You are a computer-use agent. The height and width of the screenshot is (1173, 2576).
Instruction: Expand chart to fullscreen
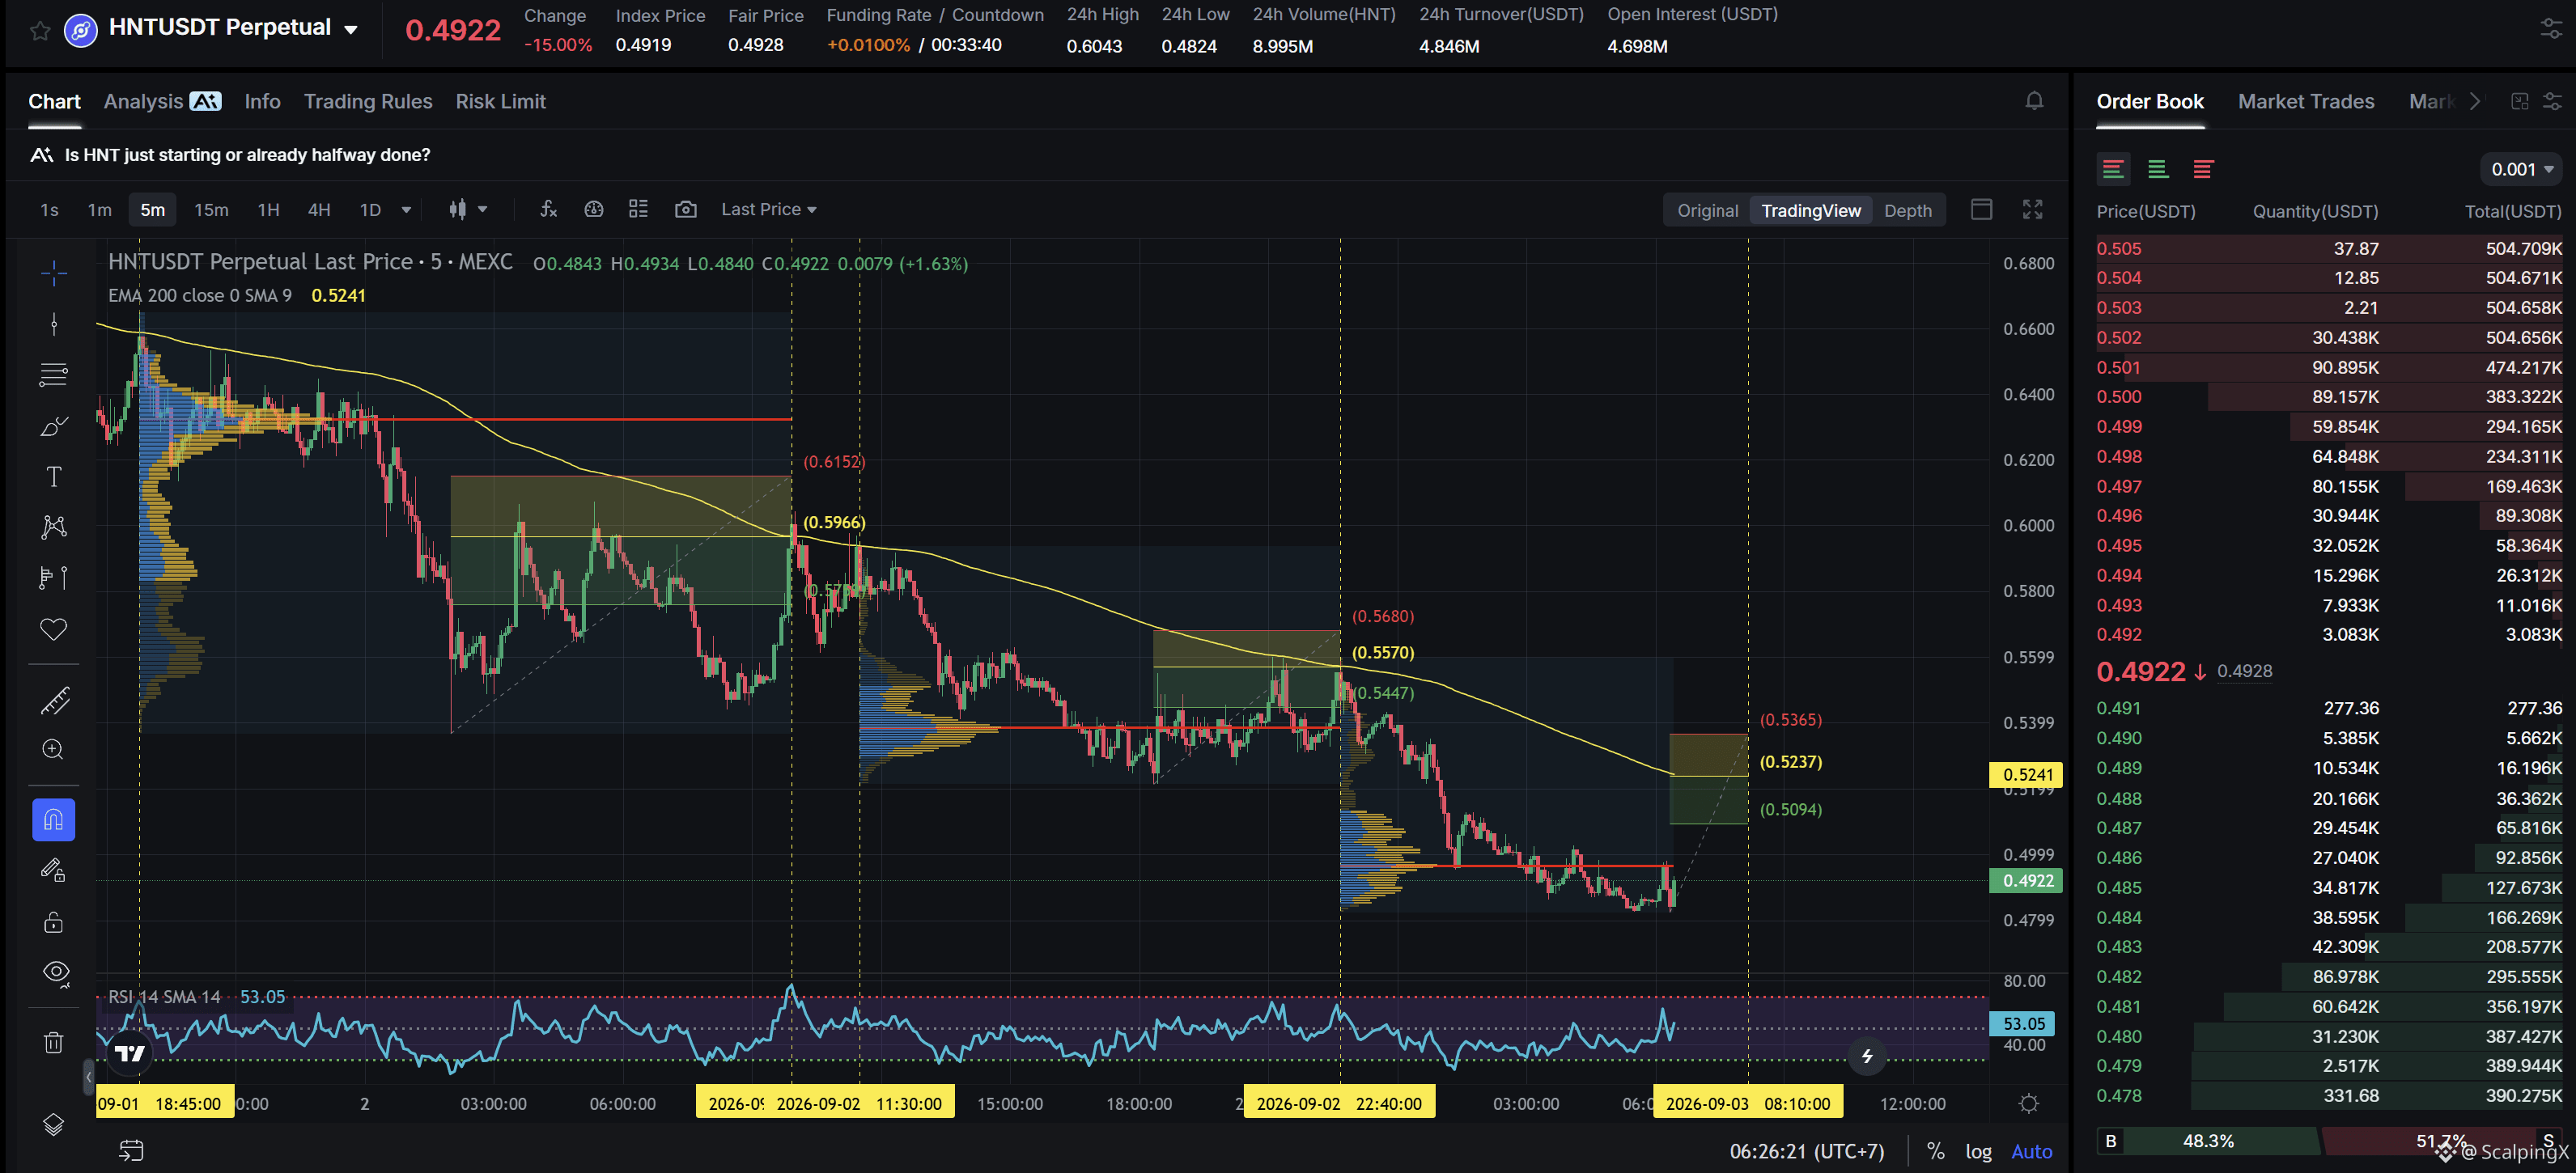(2033, 209)
